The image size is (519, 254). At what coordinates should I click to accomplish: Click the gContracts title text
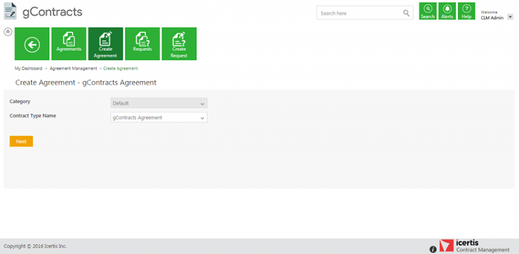click(x=53, y=12)
